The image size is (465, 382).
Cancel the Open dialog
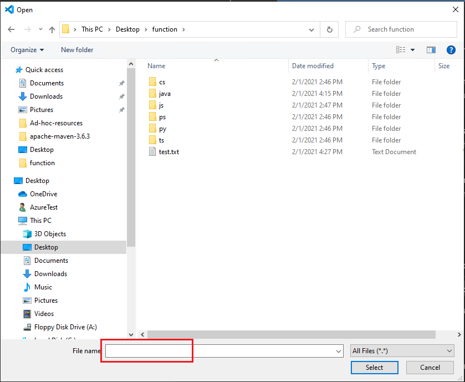(430, 368)
